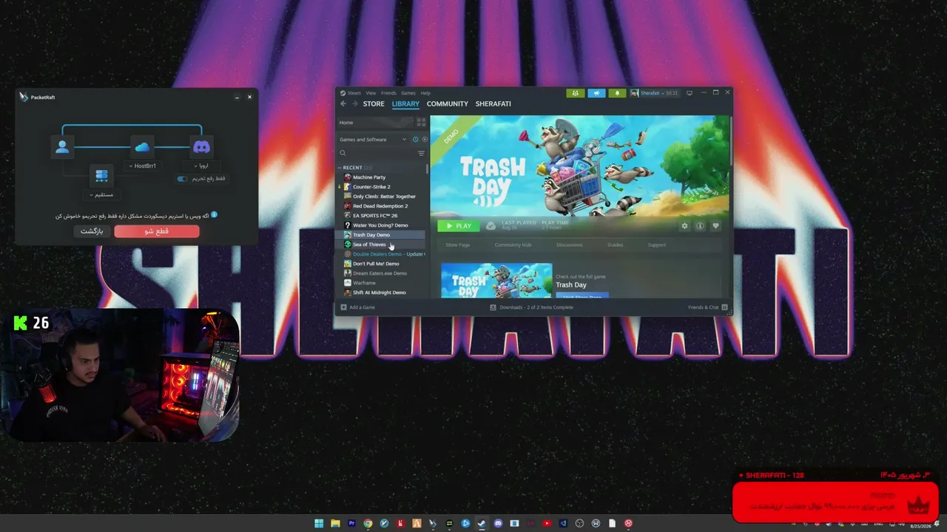This screenshot has height=532, width=947.
Task: Open Discord from taskbar
Action: [498, 524]
